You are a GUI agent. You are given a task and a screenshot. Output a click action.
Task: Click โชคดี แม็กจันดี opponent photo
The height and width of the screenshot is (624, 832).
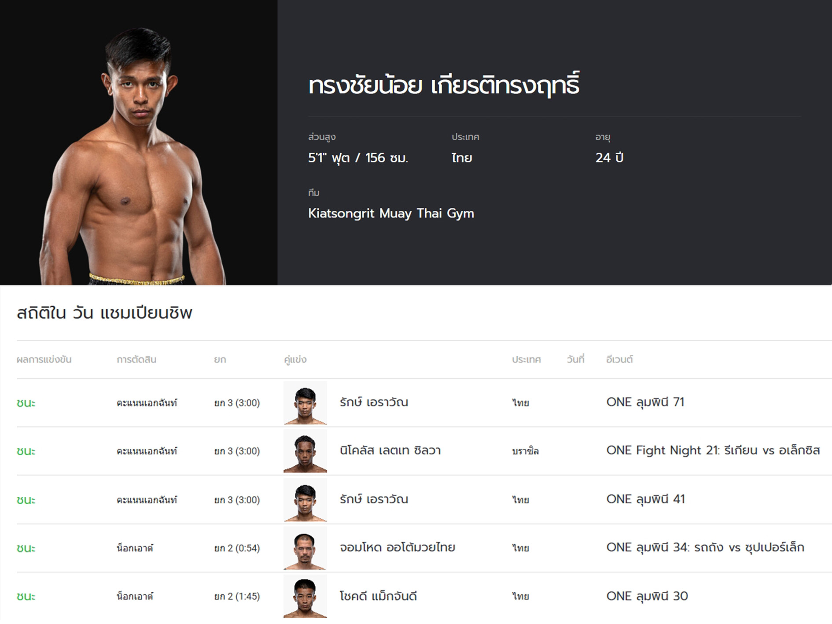pyautogui.click(x=305, y=596)
